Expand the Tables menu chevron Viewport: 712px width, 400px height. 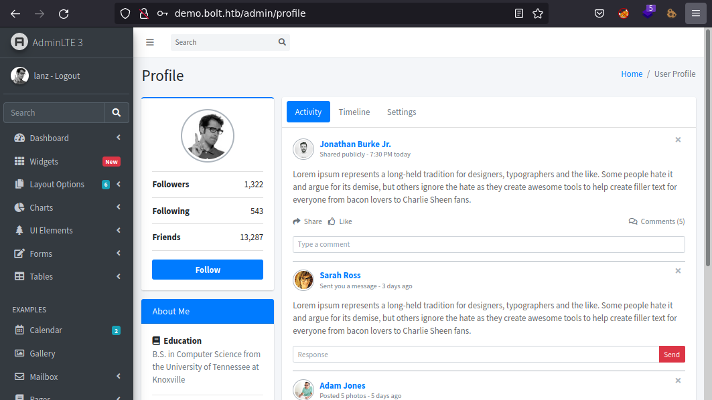tap(119, 276)
